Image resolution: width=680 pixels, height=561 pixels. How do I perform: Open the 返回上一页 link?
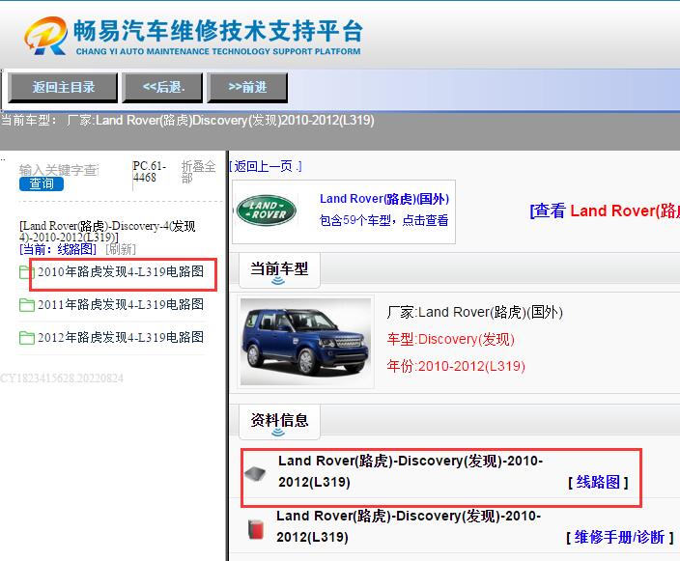point(266,166)
